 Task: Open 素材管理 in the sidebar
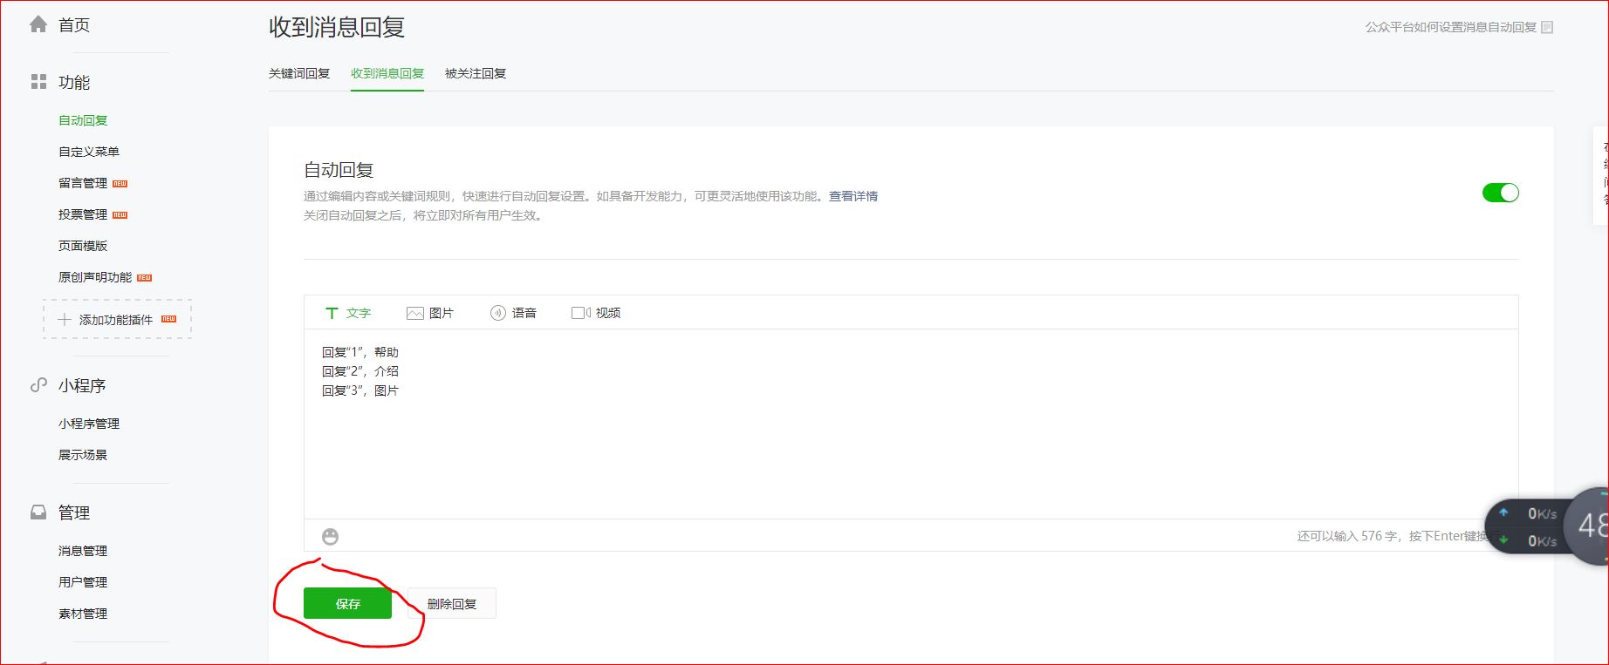[x=83, y=614]
